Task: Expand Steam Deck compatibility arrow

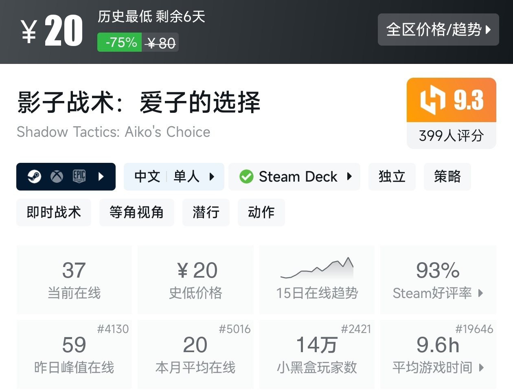Action: tap(349, 176)
